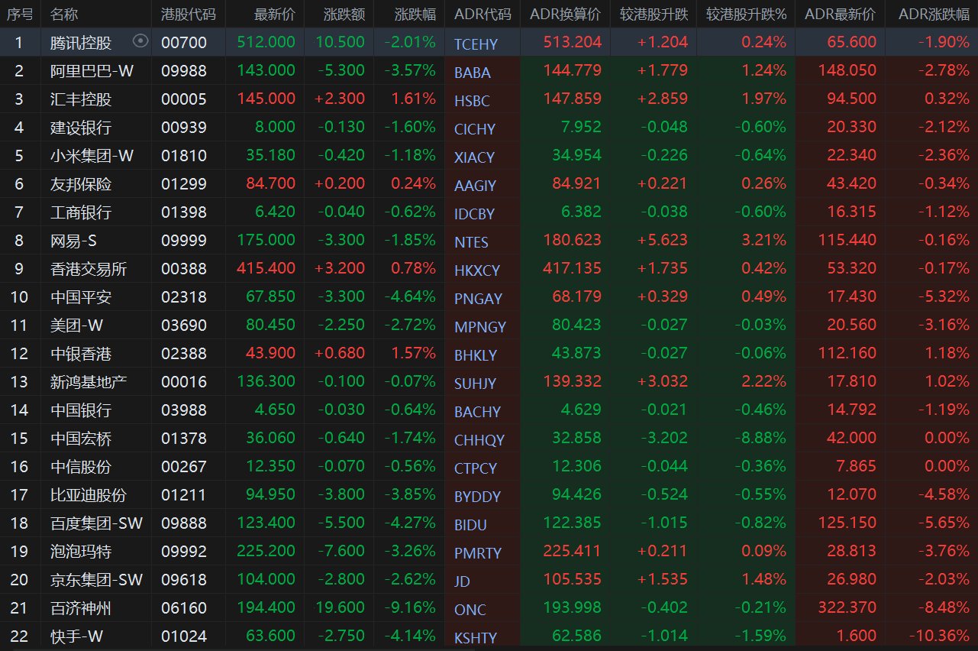The height and width of the screenshot is (651, 978).
Task: Click the CICHY ADR code
Action: pos(475,129)
